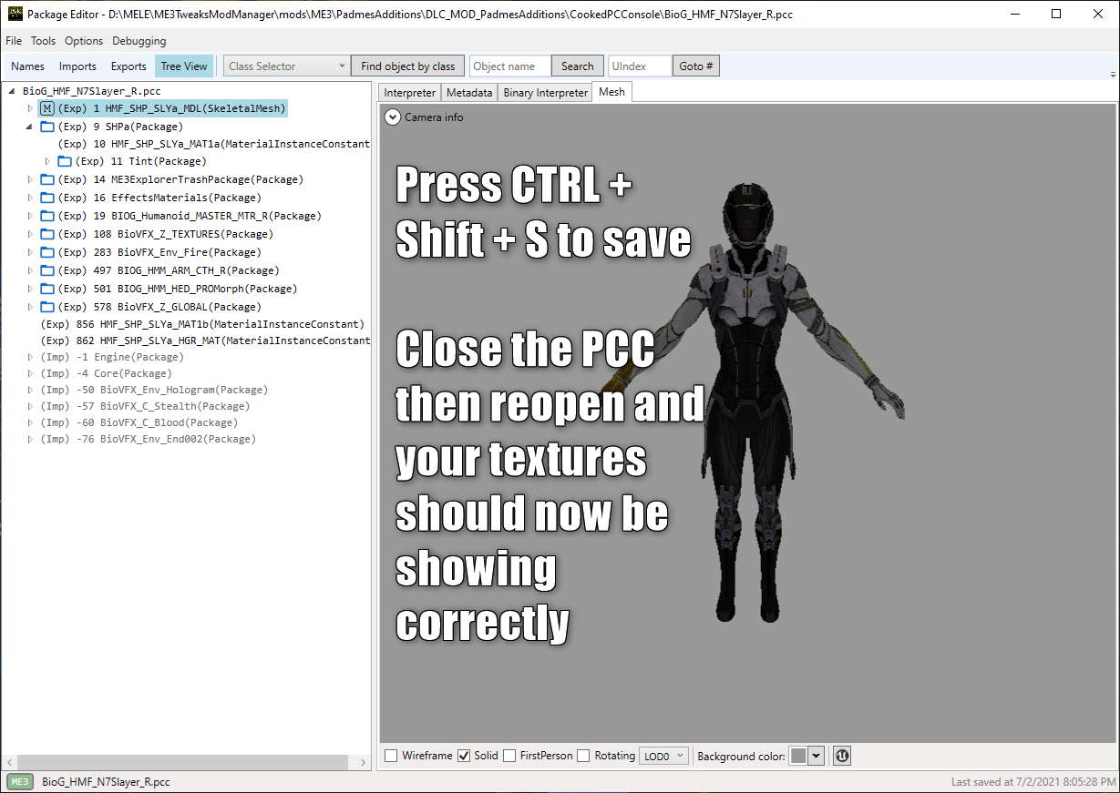Select the Mesh tab

611,92
